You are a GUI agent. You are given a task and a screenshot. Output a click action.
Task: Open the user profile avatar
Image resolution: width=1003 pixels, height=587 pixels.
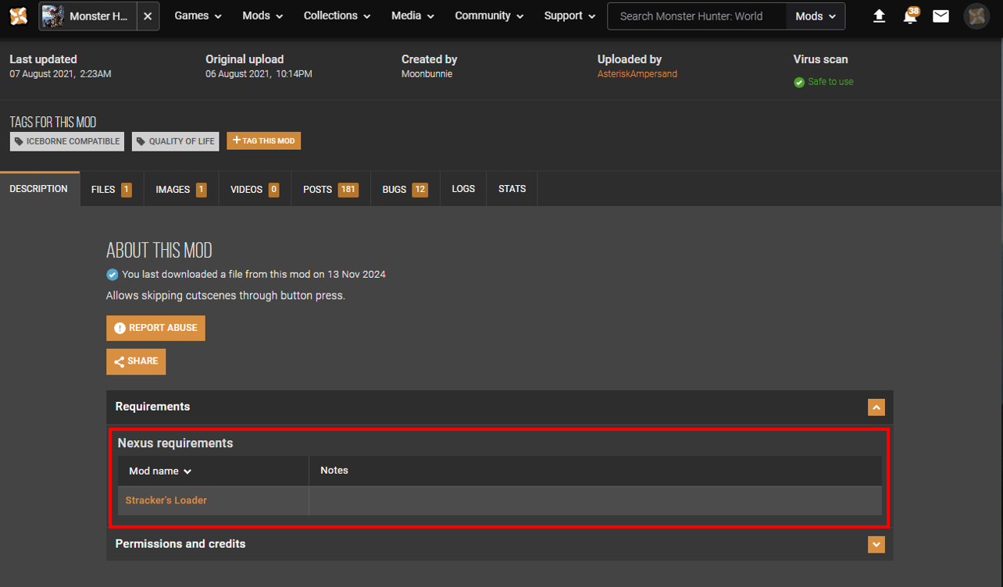[x=976, y=16]
